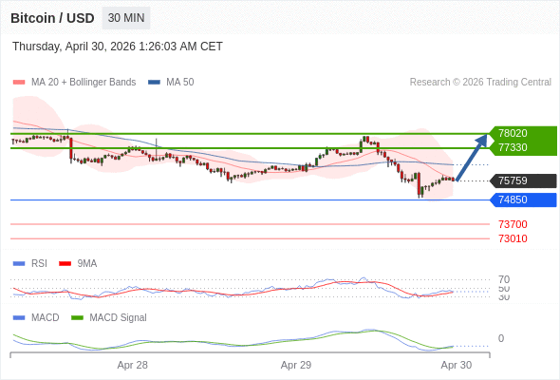
Task: Click the current price 75759 tag
Action: [523, 180]
